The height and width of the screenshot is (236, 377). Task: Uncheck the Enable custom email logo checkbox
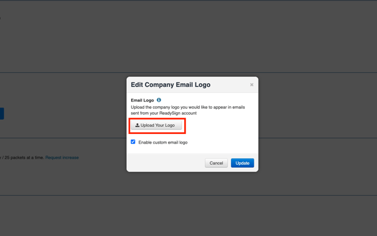[133, 142]
